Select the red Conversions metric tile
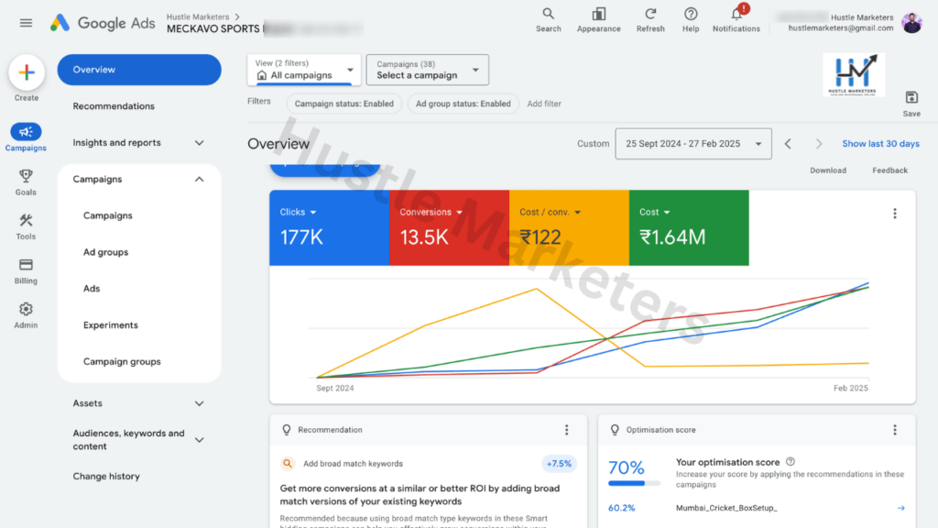The image size is (938, 528). [449, 227]
